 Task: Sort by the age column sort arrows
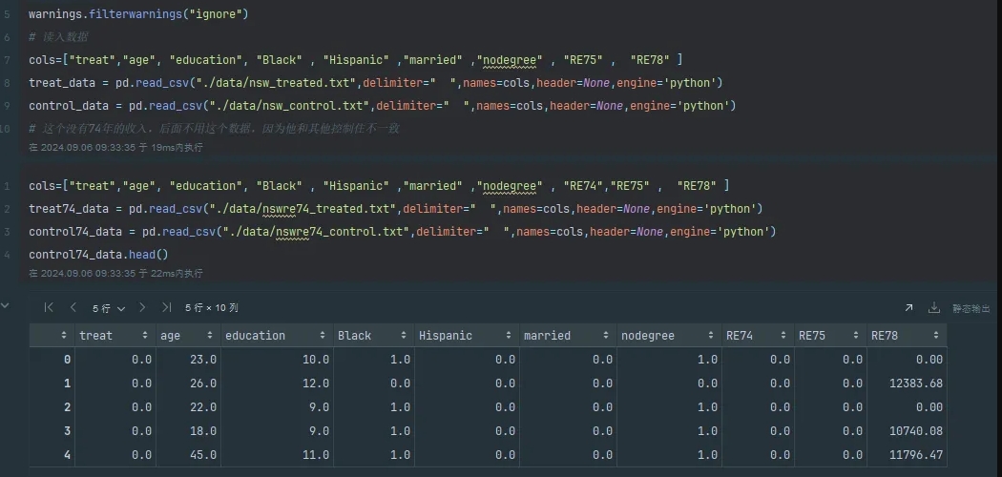point(210,335)
